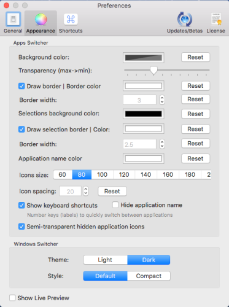
Task: Select the Default style
Action: click(x=105, y=276)
